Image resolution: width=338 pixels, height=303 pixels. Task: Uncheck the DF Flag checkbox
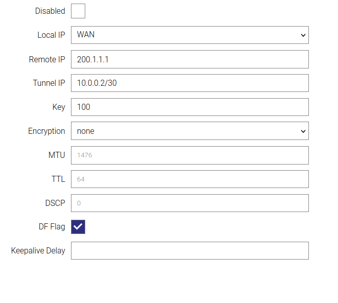(78, 227)
